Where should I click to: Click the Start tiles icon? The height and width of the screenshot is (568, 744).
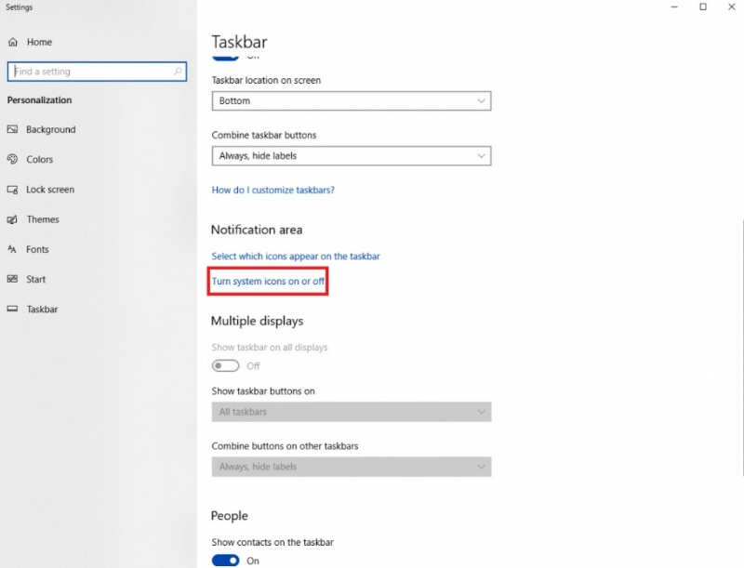point(12,279)
